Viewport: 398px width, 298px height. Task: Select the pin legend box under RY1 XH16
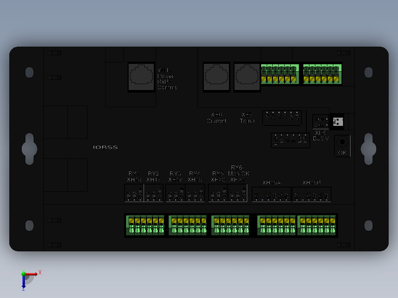pyautogui.click(x=134, y=193)
